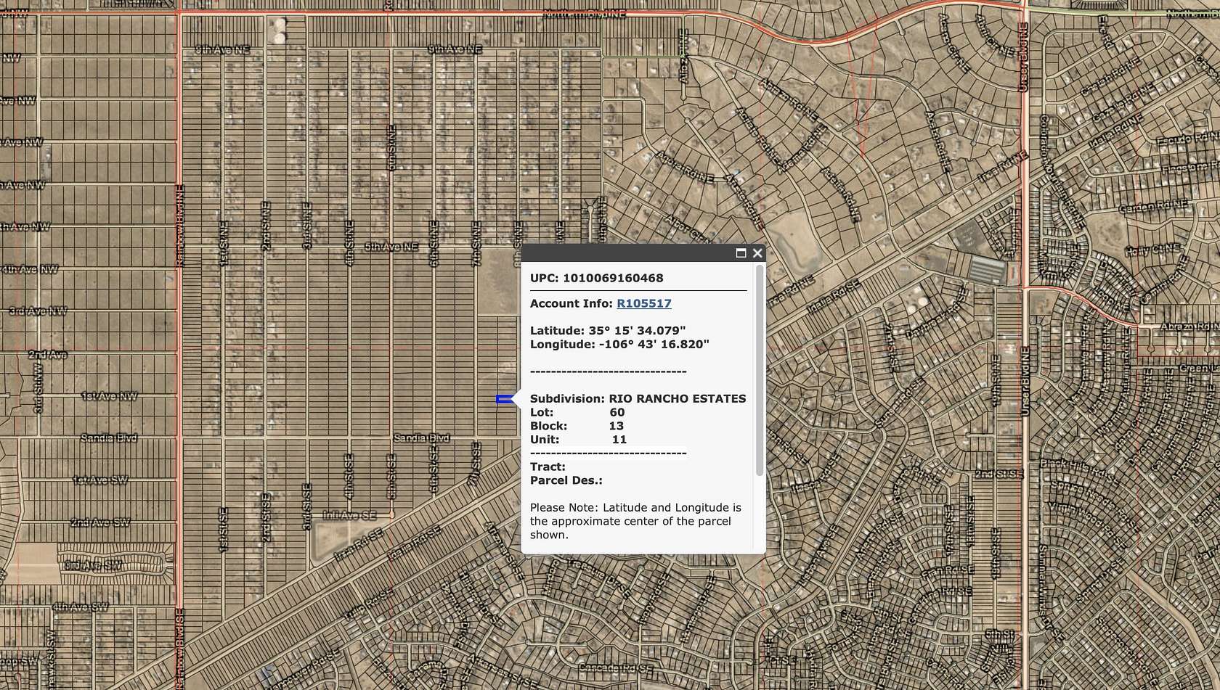Image resolution: width=1220 pixels, height=690 pixels.
Task: Click the popup vertical scrollbar
Action: tap(760, 370)
